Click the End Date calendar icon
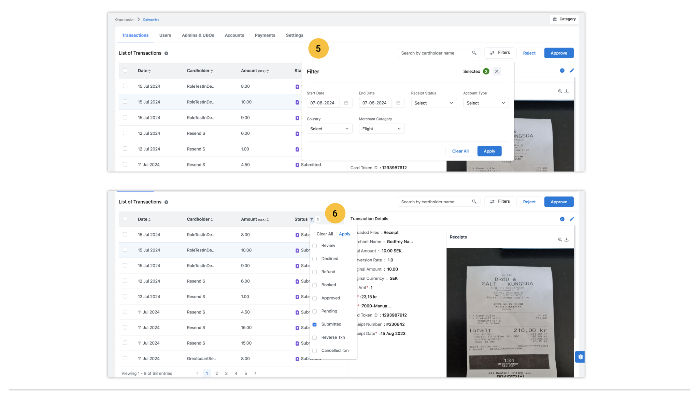699x393 pixels. 398,103
